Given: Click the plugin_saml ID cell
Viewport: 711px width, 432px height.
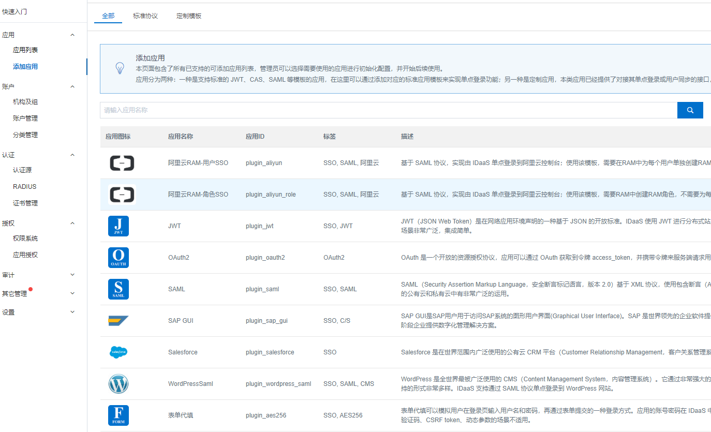Looking at the screenshot, I should coord(262,289).
